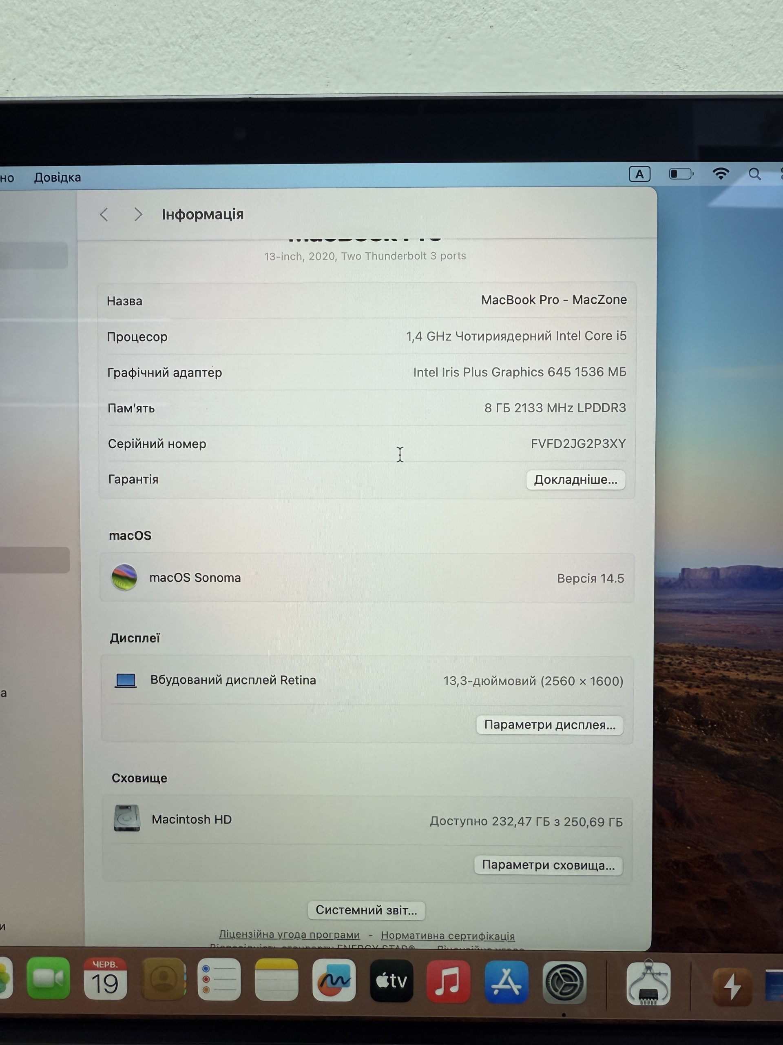Click the macOS Sonoma icon
This screenshot has height=1045, width=783.
coord(124,577)
